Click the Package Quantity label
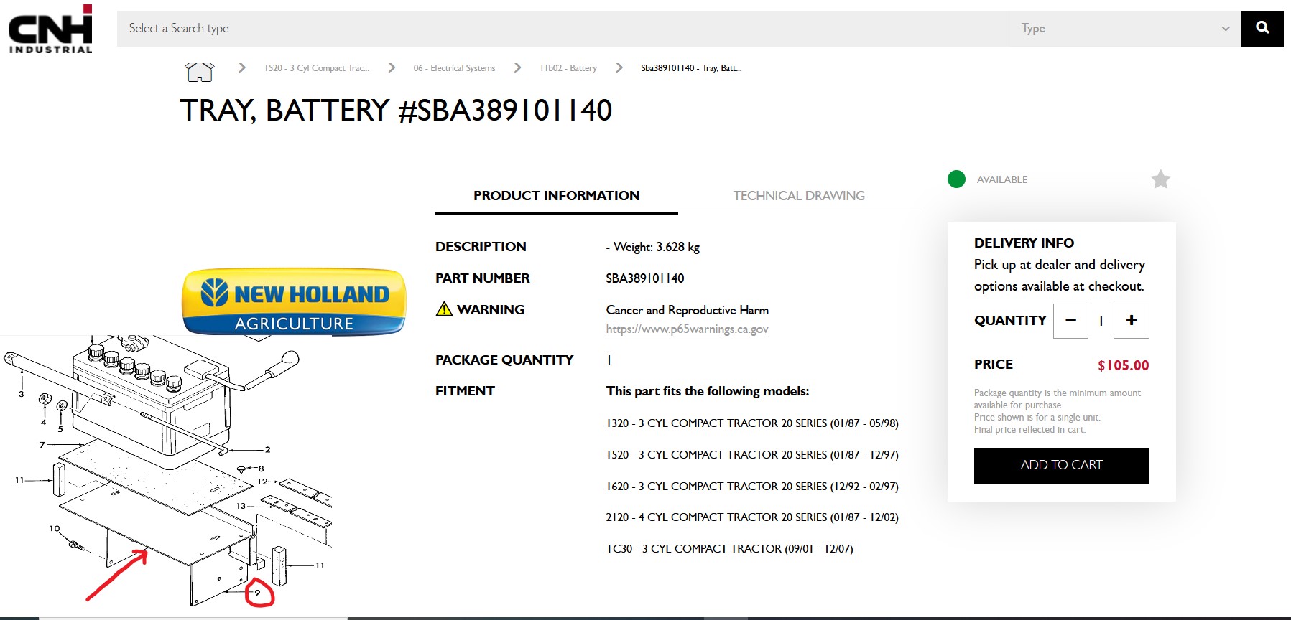Screen dimensions: 1291x620 [x=504, y=360]
